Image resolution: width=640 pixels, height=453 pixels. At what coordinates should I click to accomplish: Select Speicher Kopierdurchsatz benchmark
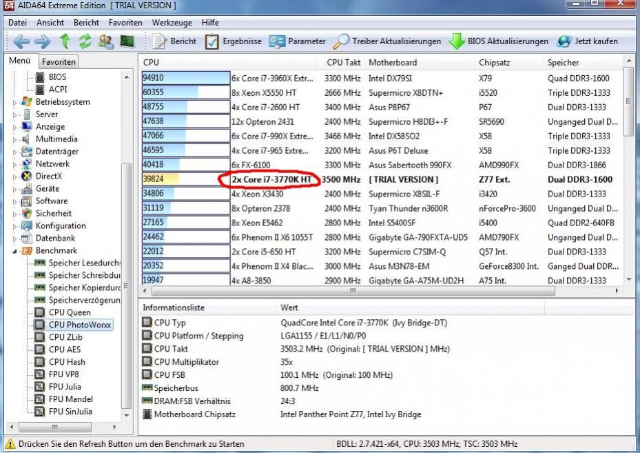[x=78, y=288]
